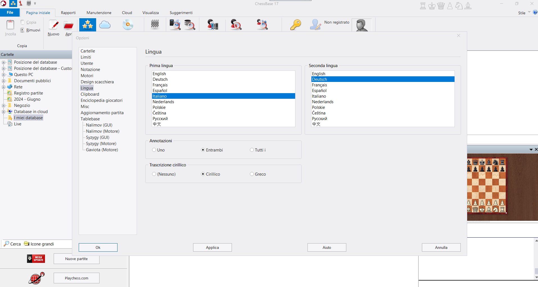Click the ChessBase logo in the title bar
Viewport: 538px width, 287px height.
click(3, 3)
